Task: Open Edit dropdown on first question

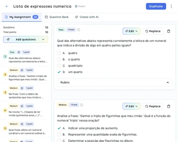Action: tap(131, 31)
